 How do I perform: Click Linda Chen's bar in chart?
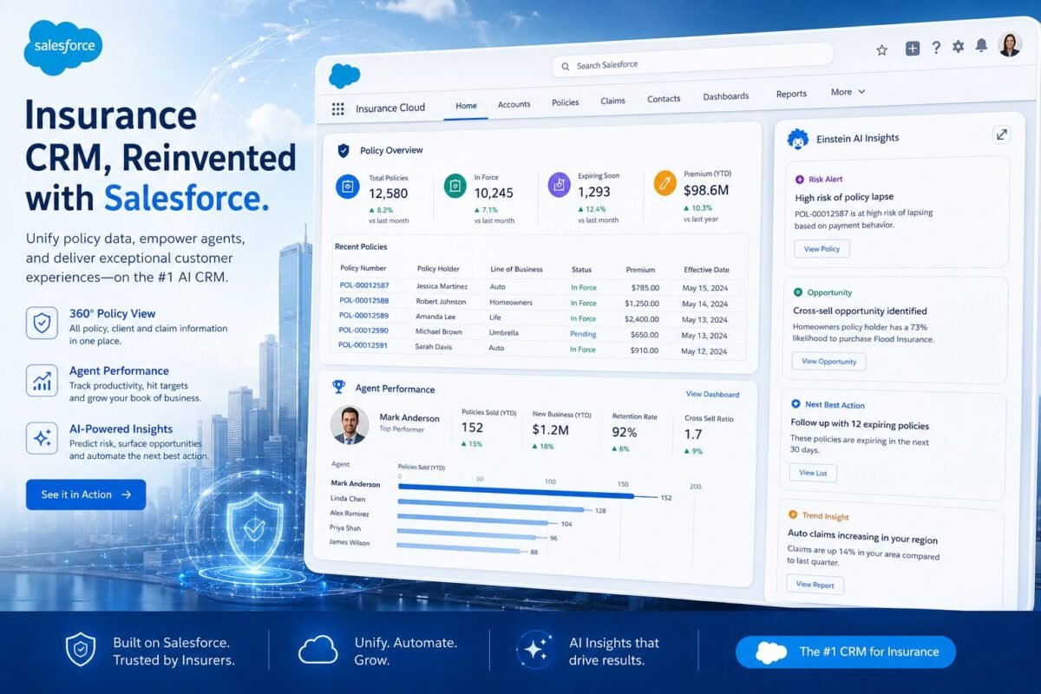point(491,507)
